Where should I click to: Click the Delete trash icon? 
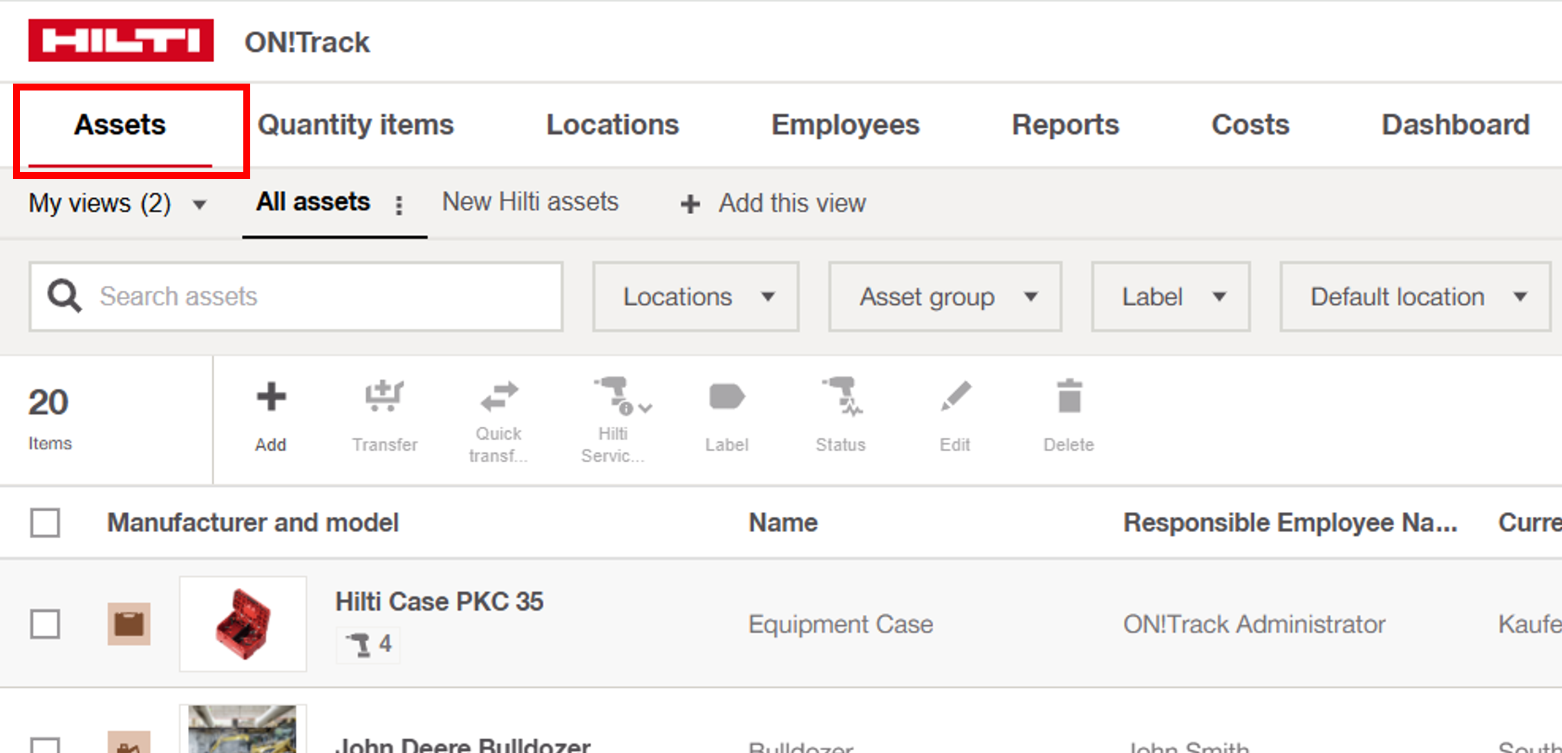[x=1069, y=398]
